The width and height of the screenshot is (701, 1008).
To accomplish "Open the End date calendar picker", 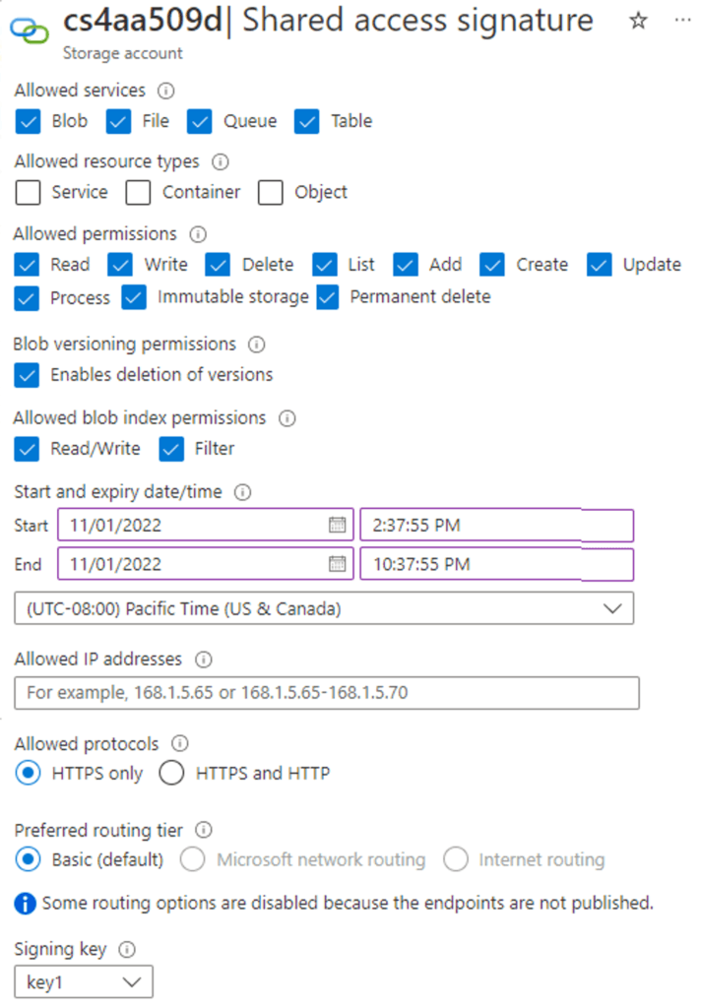I will click(337, 564).
